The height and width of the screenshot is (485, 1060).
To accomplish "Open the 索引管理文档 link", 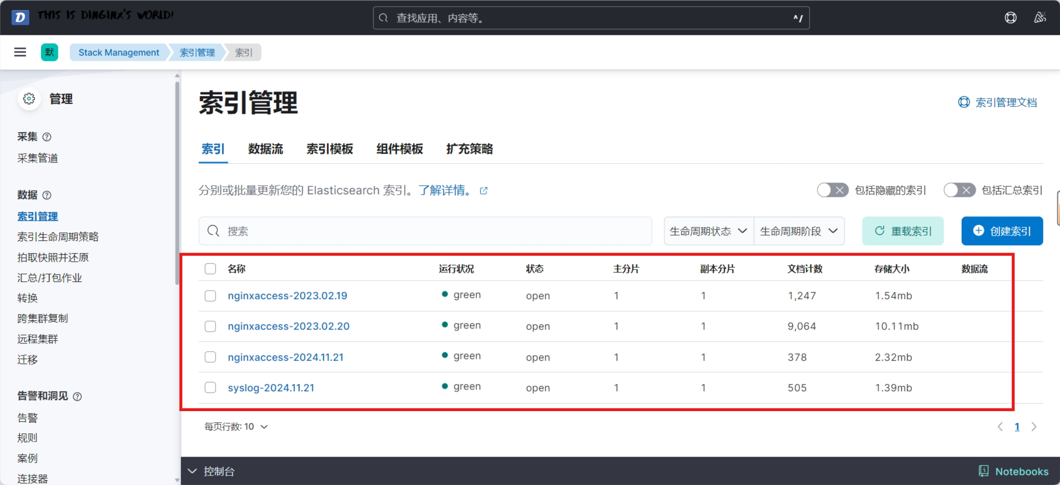I will (998, 102).
